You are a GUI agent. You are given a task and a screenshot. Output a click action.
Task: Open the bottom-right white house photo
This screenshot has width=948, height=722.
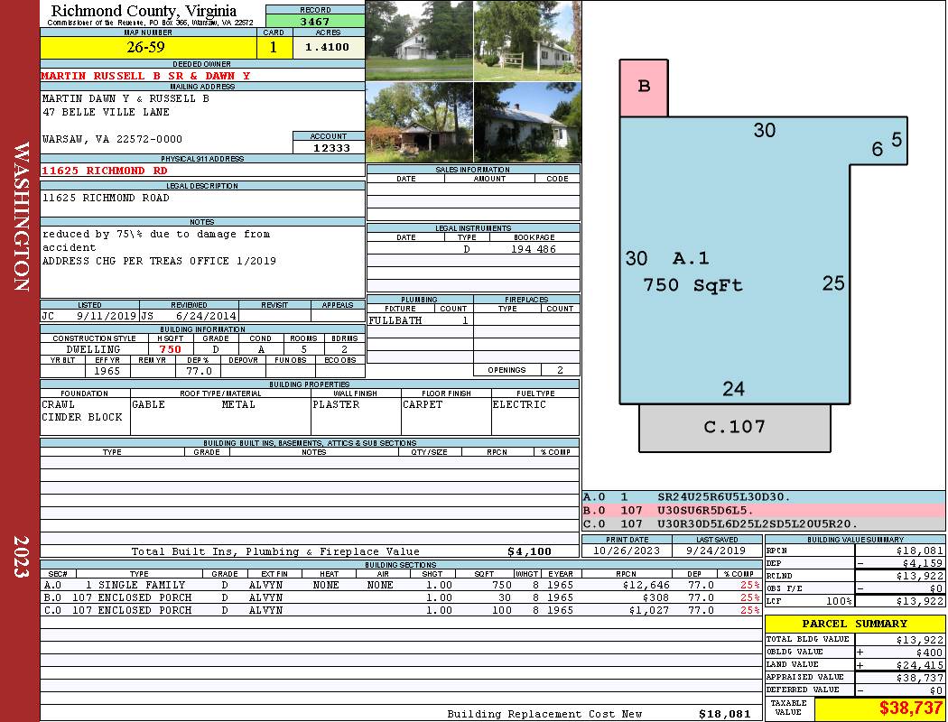[x=527, y=123]
